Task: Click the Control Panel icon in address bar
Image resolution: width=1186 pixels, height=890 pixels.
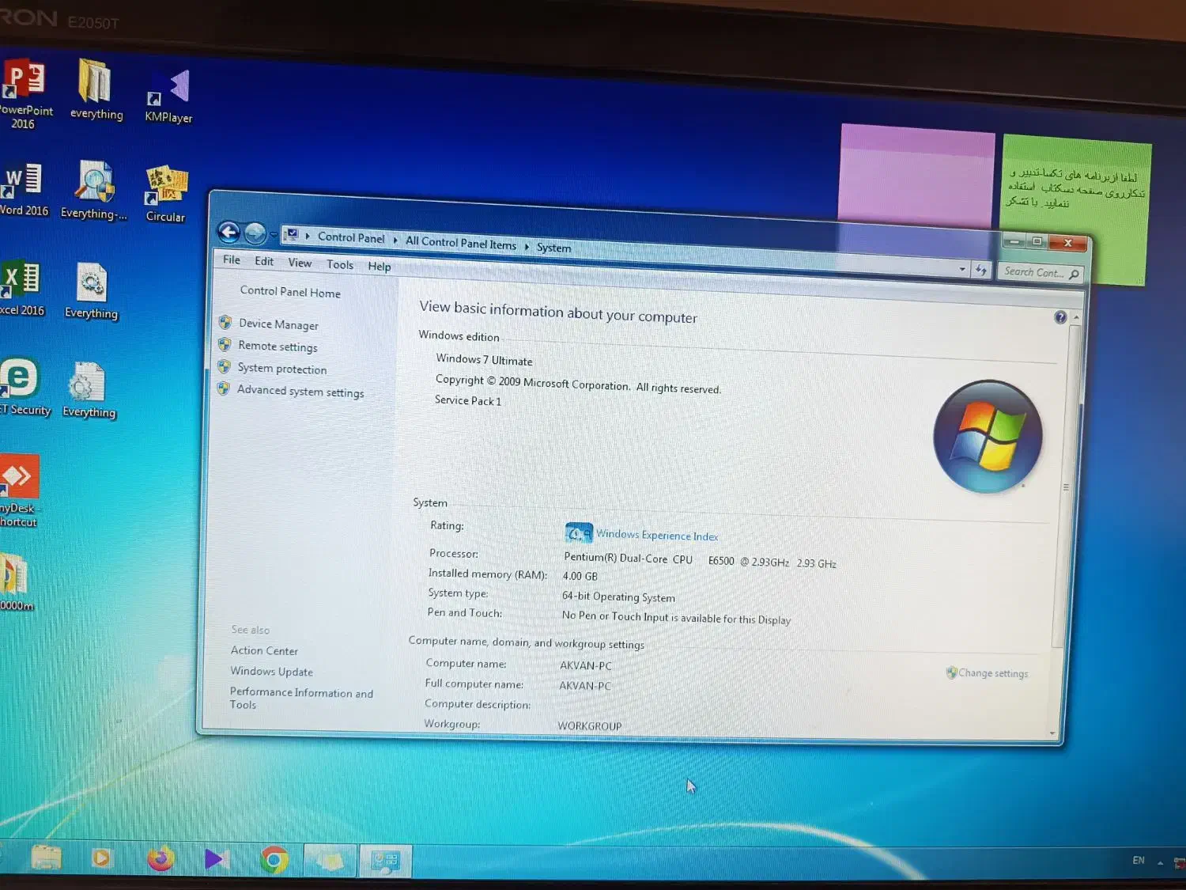Action: tap(292, 235)
